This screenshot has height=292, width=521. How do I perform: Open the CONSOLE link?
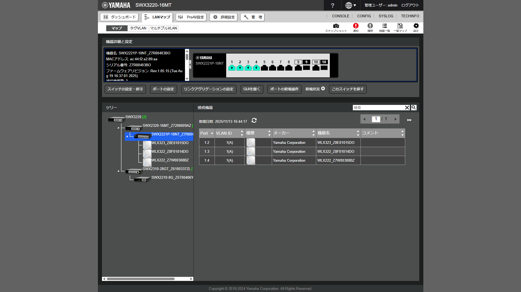[x=340, y=16]
